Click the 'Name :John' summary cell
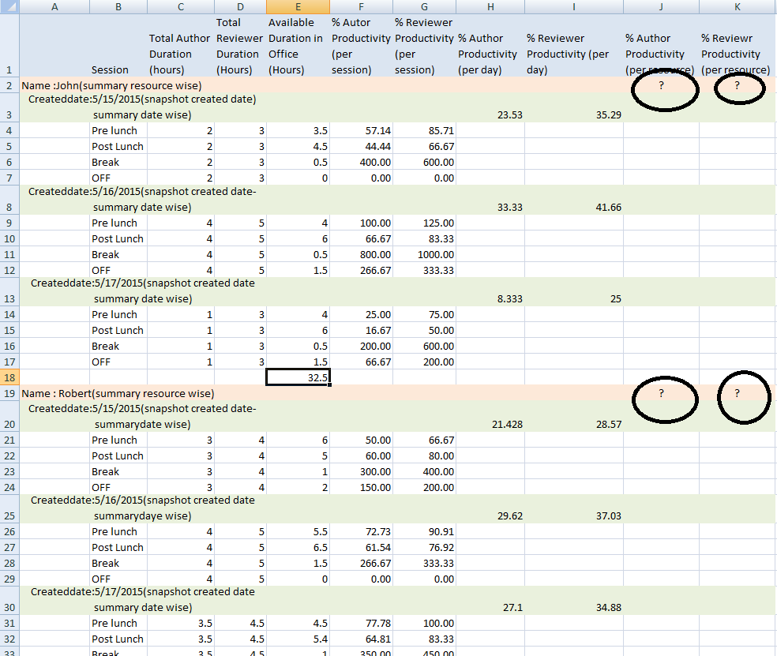The width and height of the screenshot is (777, 656). pos(111,85)
